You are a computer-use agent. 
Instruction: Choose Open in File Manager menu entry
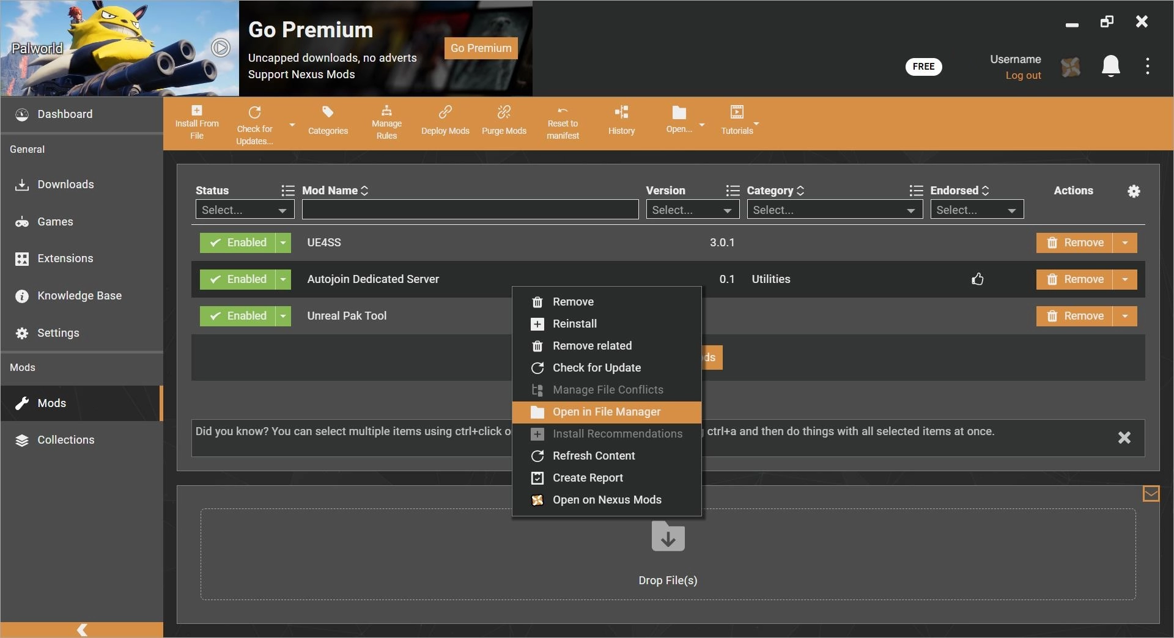click(x=607, y=412)
